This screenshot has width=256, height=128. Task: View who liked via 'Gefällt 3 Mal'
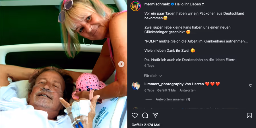click(x=167, y=90)
